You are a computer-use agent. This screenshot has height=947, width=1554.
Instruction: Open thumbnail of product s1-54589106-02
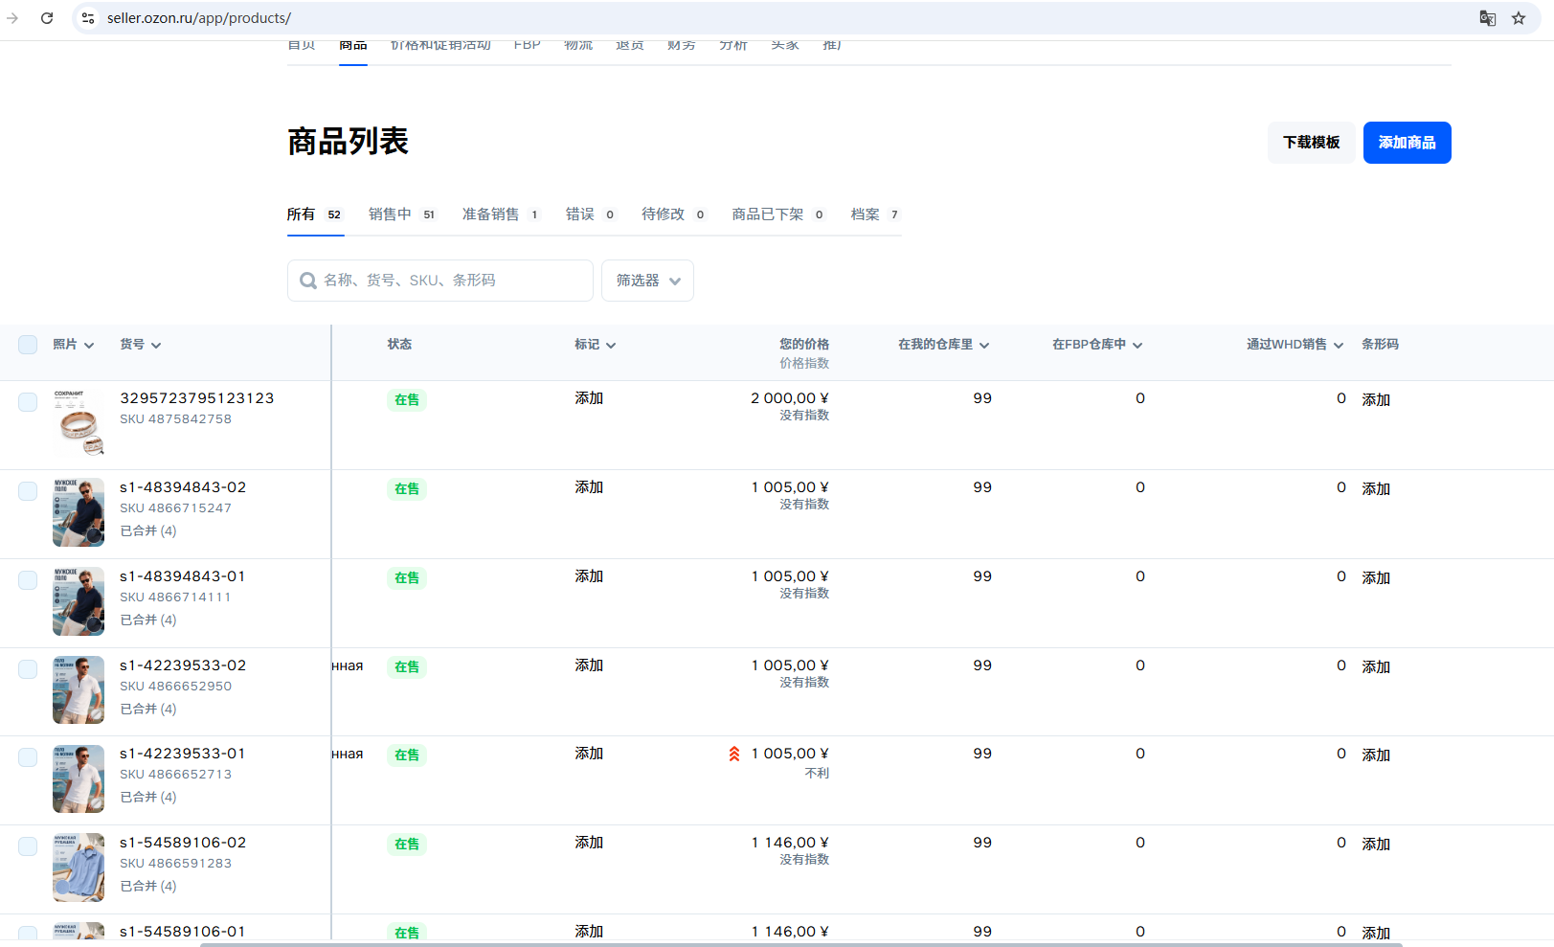click(79, 868)
